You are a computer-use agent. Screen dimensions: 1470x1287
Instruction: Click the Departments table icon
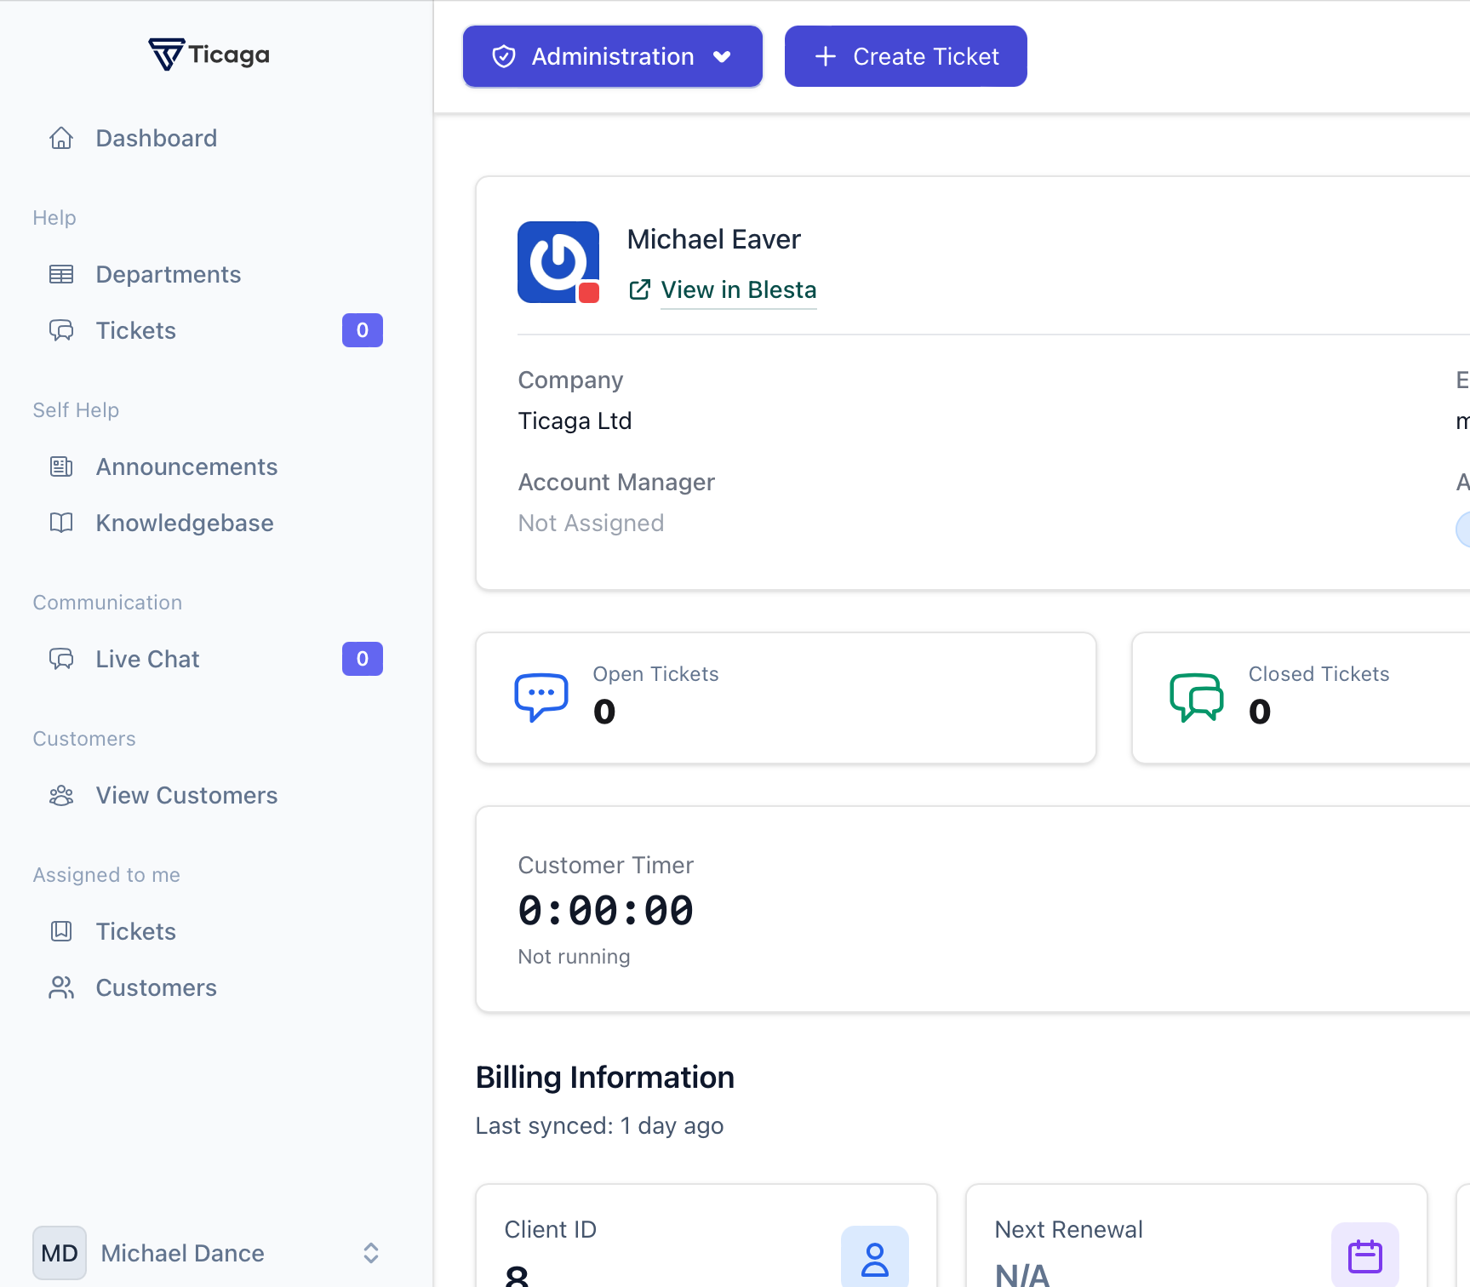coord(60,274)
